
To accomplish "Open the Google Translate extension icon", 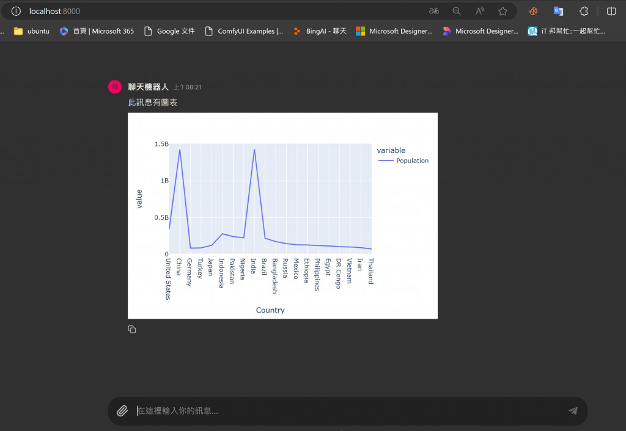I will pos(558,11).
